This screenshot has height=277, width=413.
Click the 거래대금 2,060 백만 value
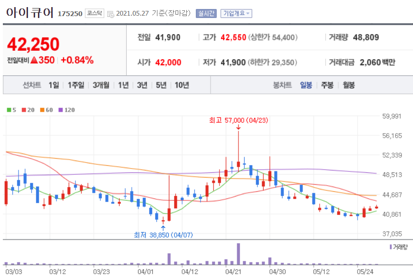tap(377, 63)
